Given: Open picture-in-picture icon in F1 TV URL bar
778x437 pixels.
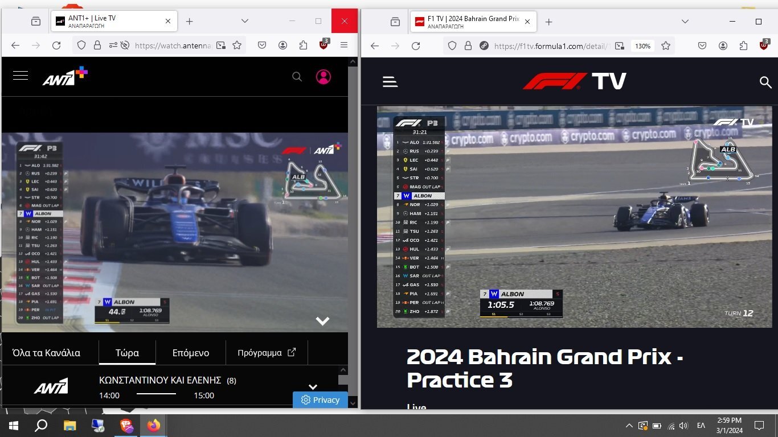Looking at the screenshot, I should pyautogui.click(x=620, y=46).
